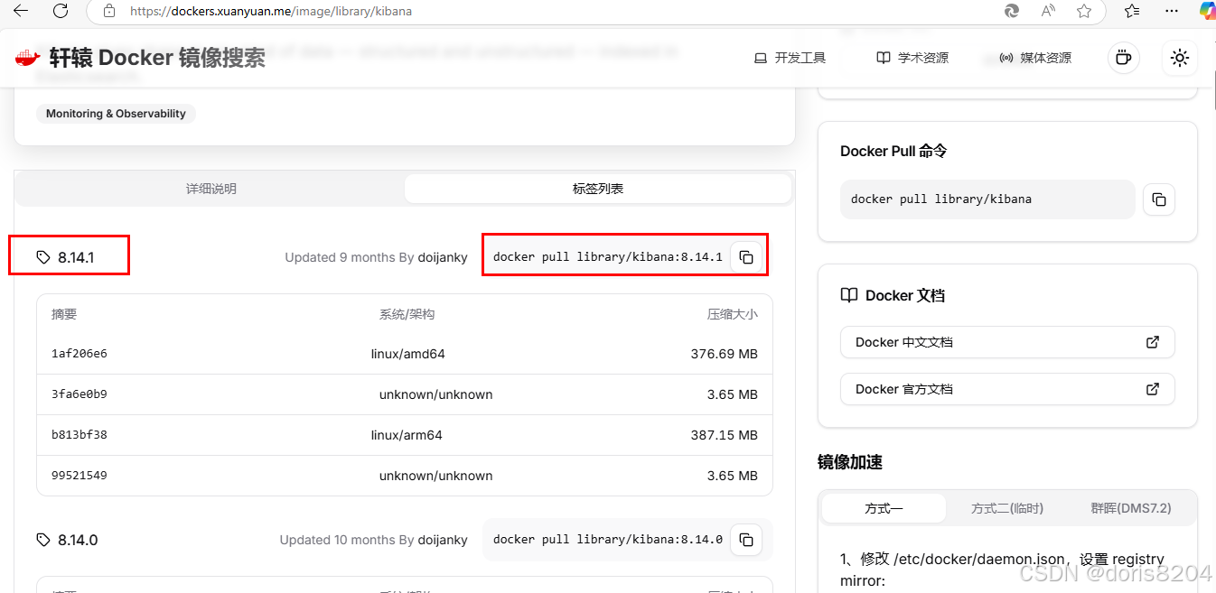
Task: Go back with browser back arrow
Action: pos(21,11)
